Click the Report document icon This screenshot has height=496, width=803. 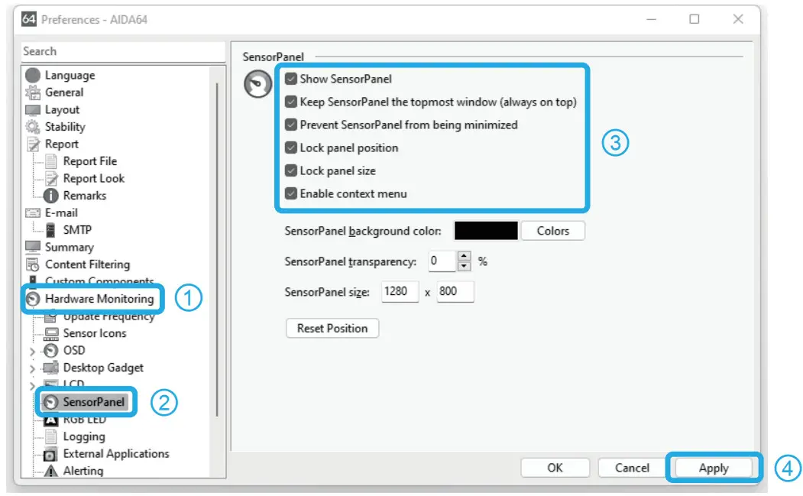click(33, 144)
